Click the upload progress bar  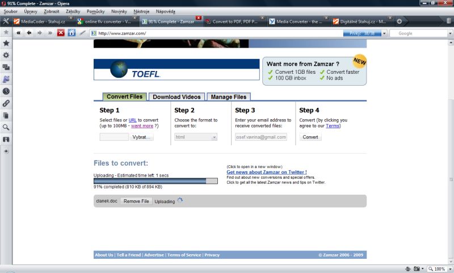(155, 181)
